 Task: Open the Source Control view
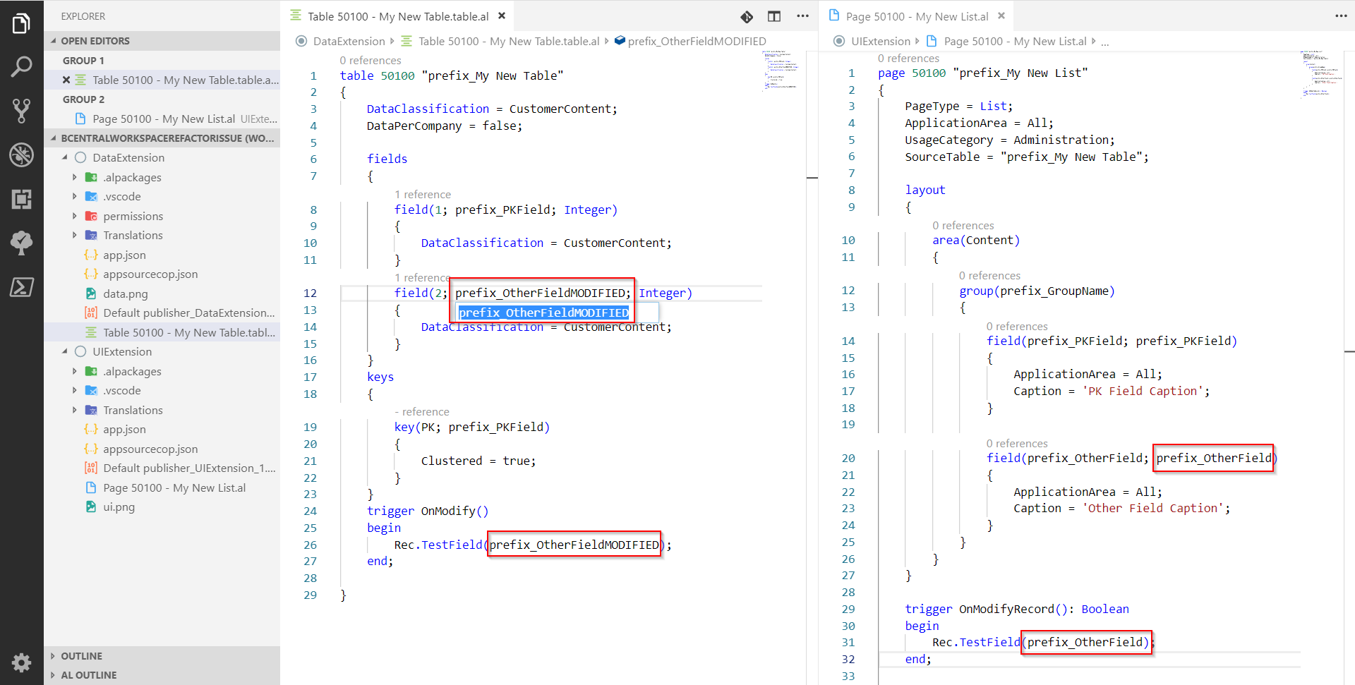tap(21, 111)
